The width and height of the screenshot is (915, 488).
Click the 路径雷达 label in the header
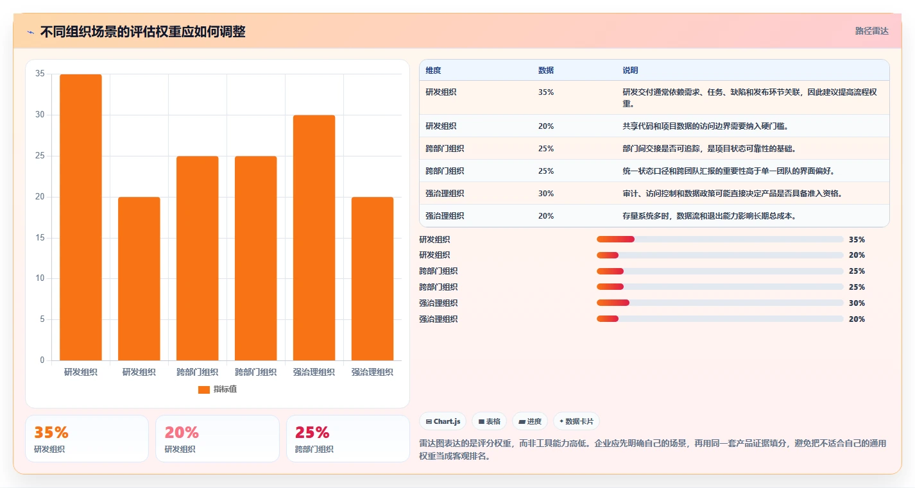(872, 31)
